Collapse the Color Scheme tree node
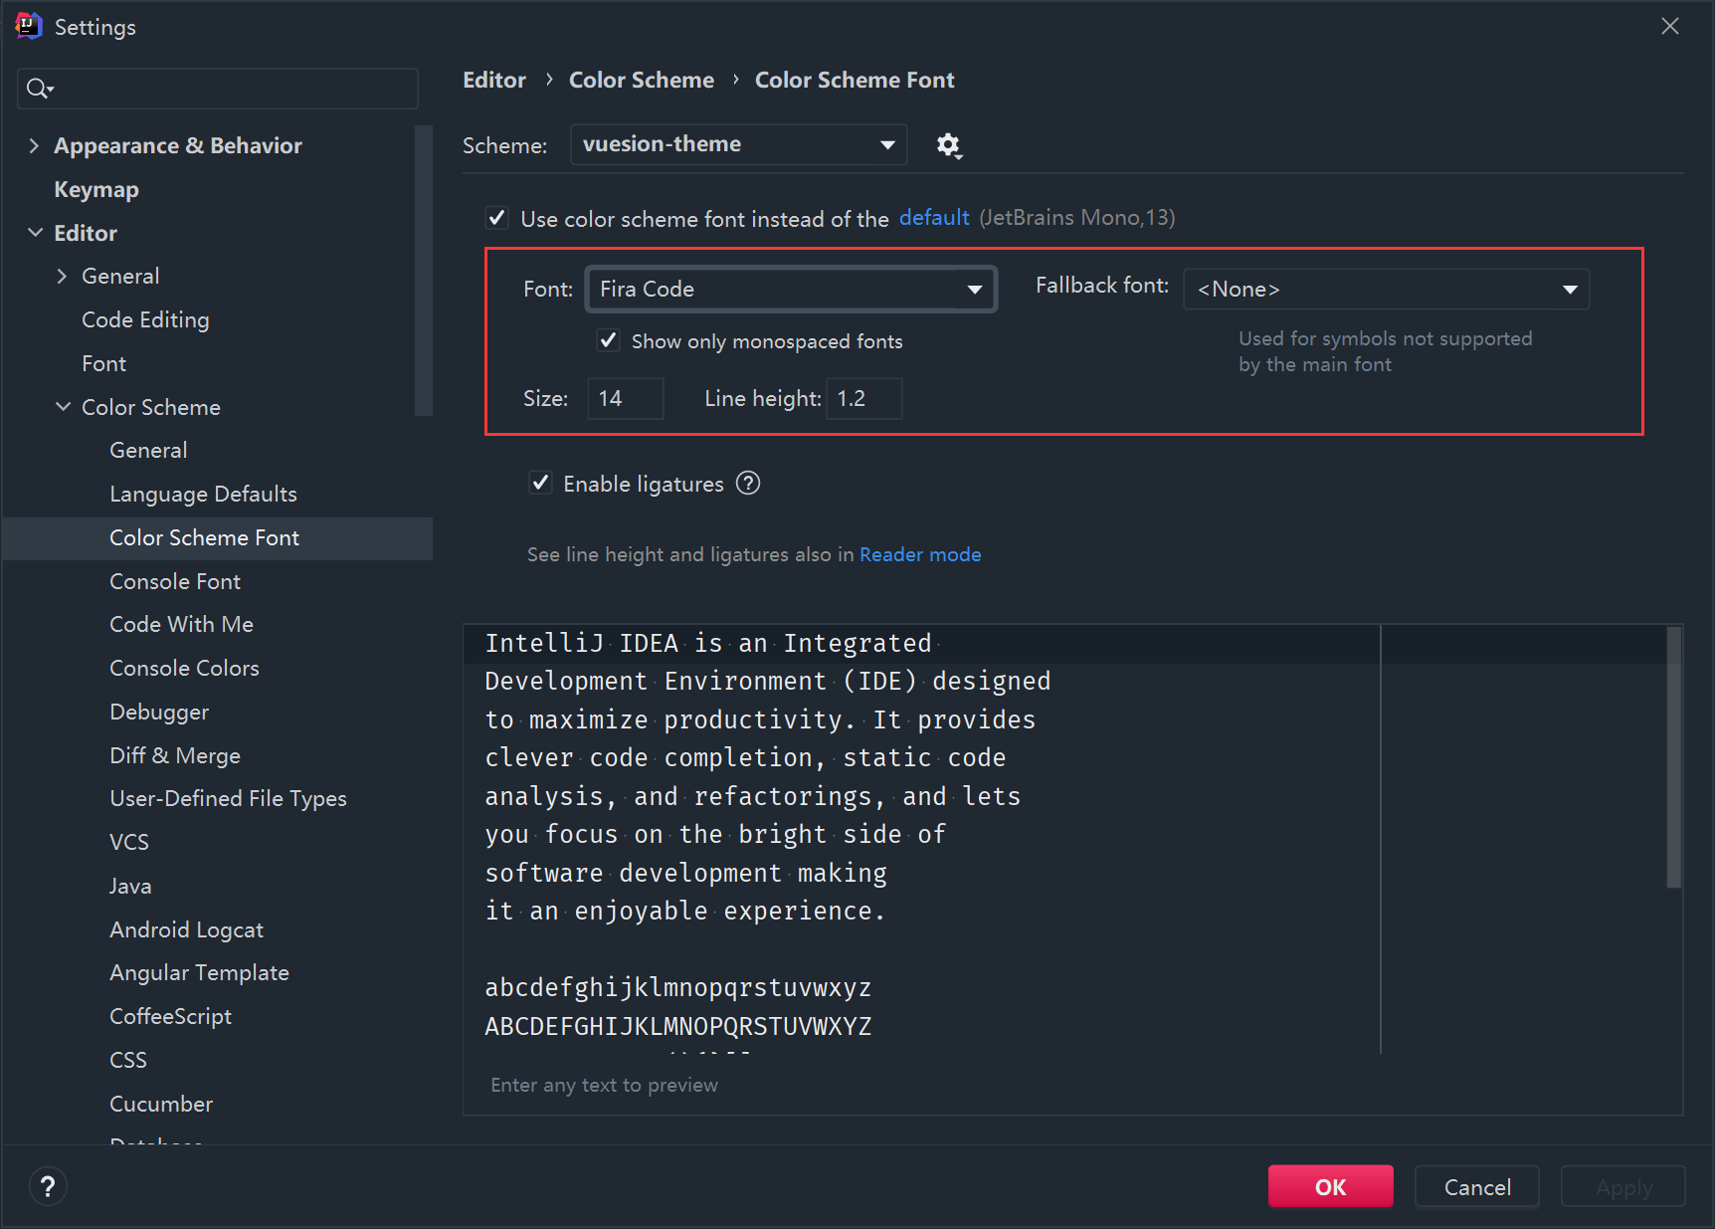This screenshot has width=1715, height=1229. 63,406
